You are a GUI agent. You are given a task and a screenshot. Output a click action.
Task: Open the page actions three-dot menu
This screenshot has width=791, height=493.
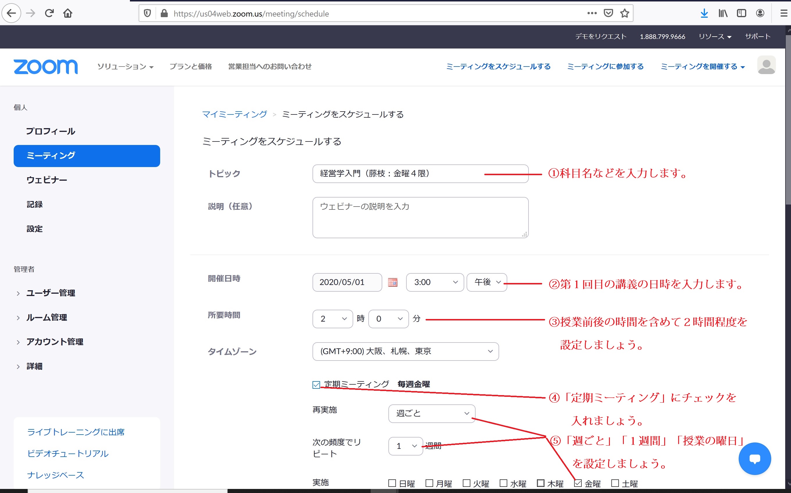click(x=592, y=13)
